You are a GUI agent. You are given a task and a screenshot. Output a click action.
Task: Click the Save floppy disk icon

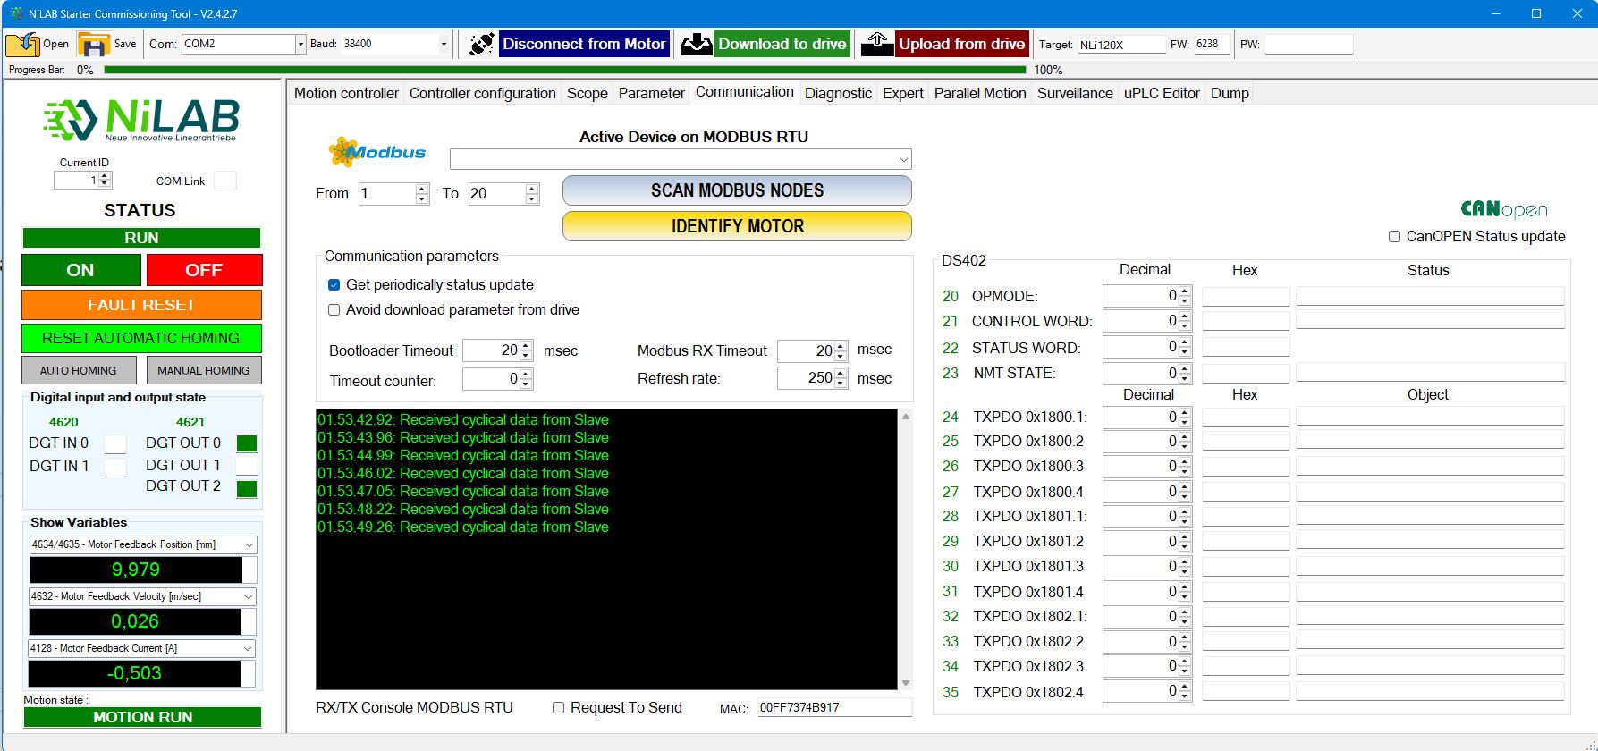coord(93,44)
